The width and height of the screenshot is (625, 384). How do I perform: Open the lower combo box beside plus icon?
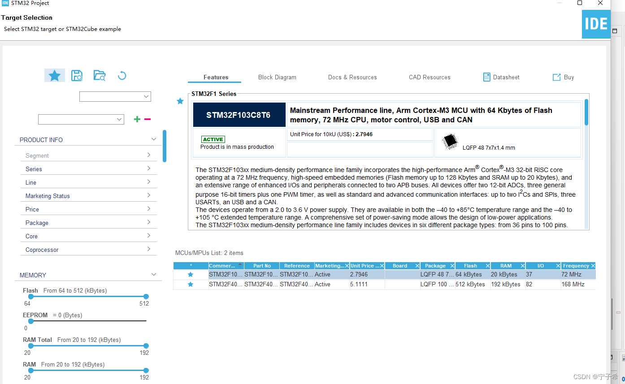tap(81, 120)
